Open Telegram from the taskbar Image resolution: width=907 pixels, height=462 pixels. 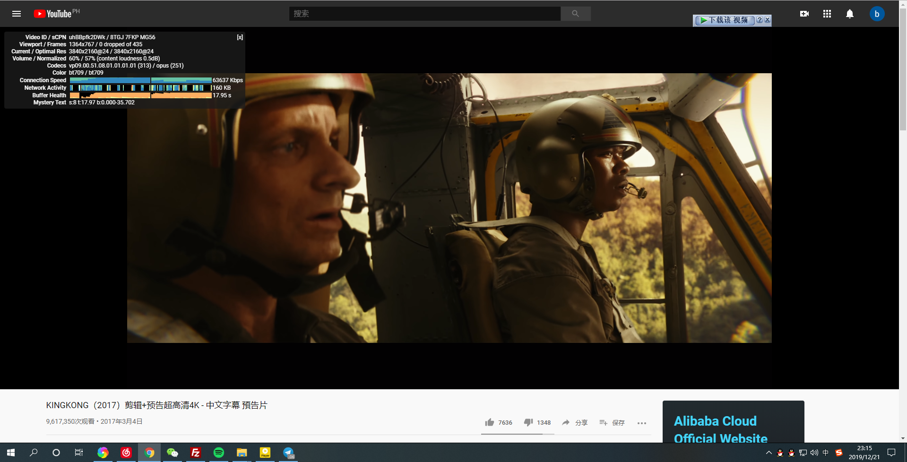pyautogui.click(x=288, y=453)
